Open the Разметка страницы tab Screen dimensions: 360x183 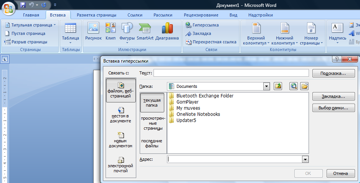96,15
